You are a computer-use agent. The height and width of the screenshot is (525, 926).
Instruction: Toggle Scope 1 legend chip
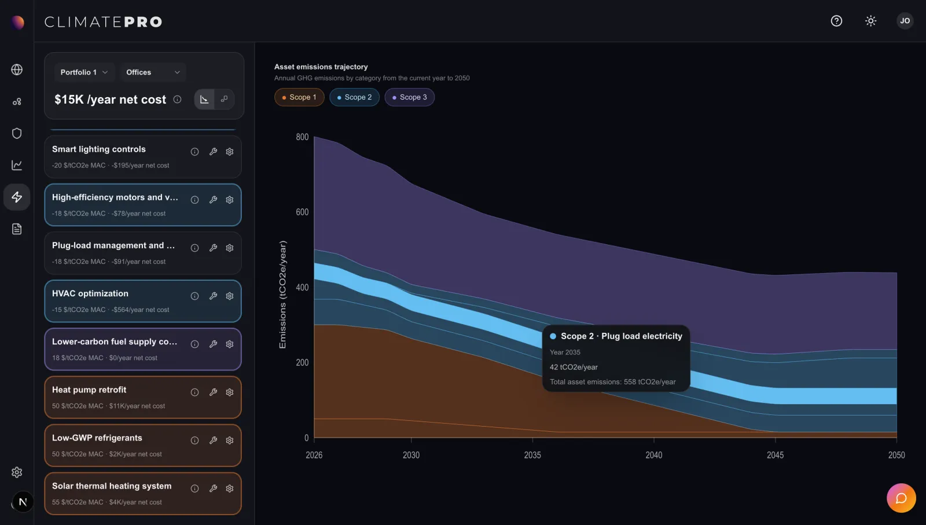tap(299, 97)
